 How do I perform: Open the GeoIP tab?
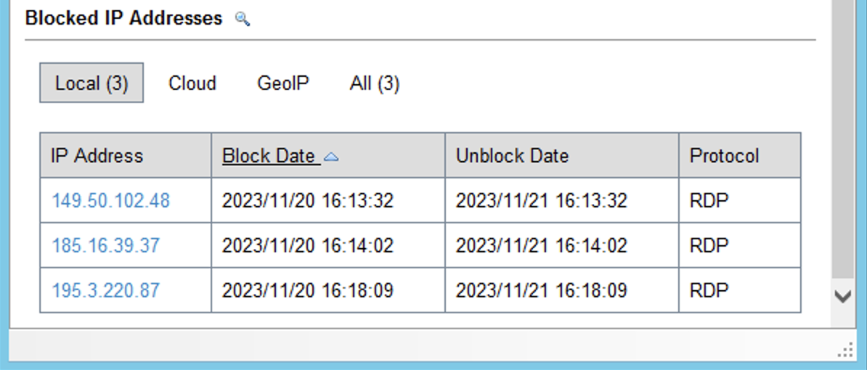[283, 83]
